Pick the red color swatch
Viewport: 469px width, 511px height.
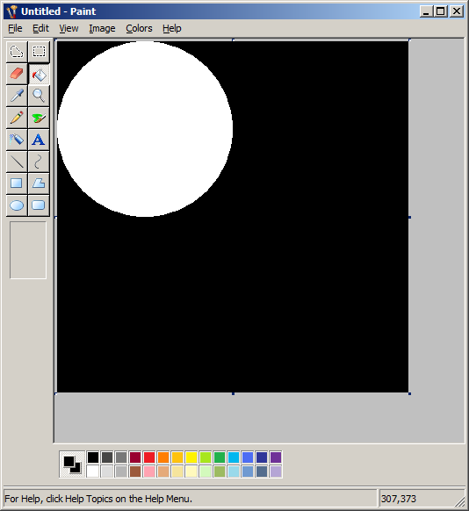click(x=149, y=457)
